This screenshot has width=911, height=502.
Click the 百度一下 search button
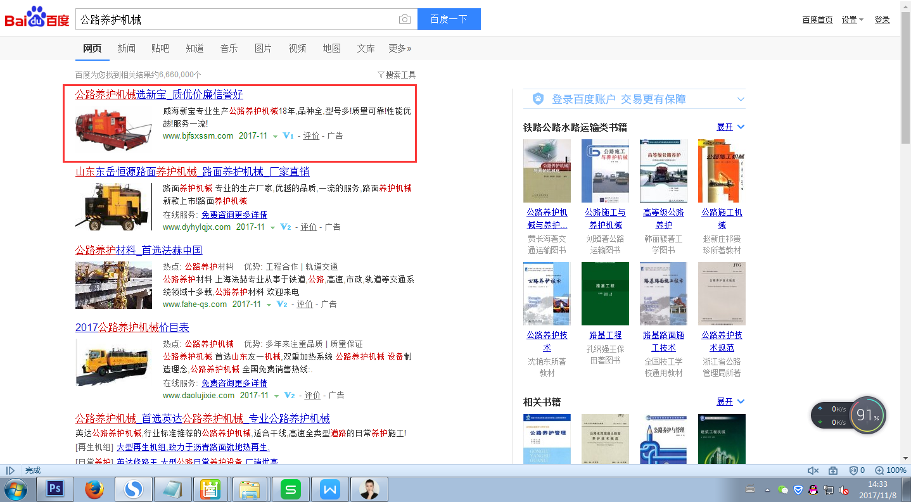tap(449, 19)
